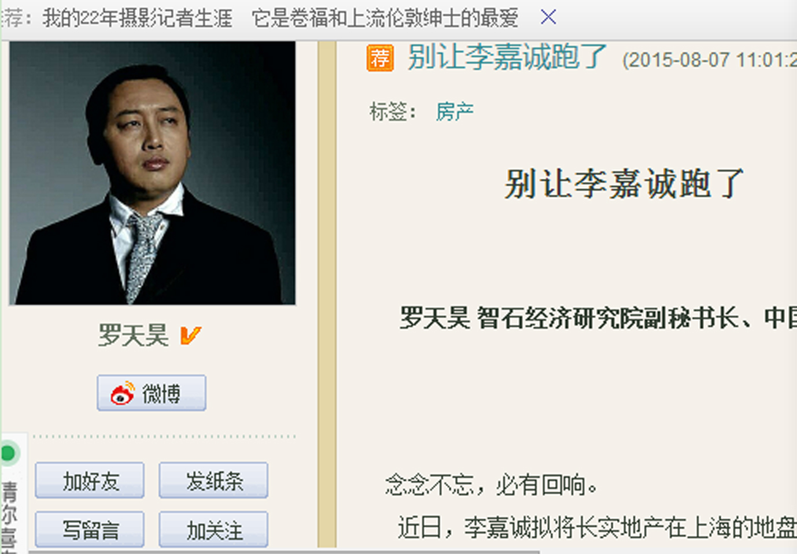
Task: Click the orange V verified badge
Action: [x=190, y=335]
